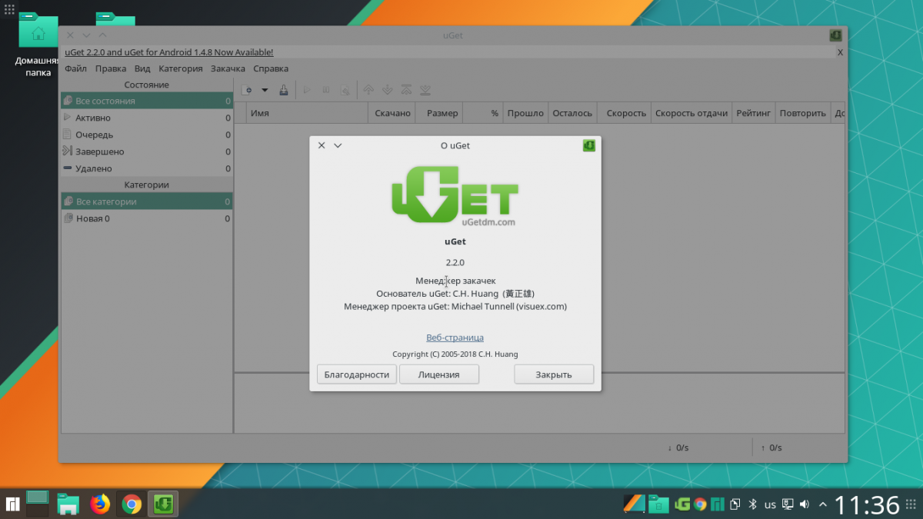Open the Правка menu
The image size is (923, 519).
111,68
